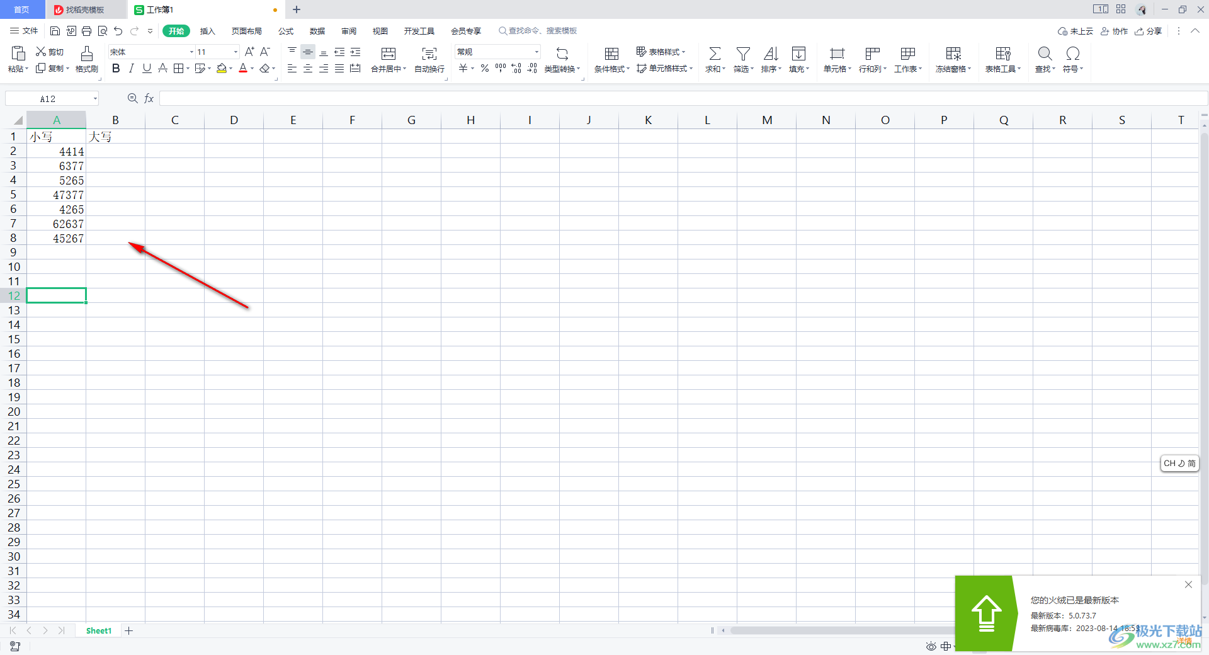Apply strikethrough font effect icon
Screen dimensions: 1209x655
pos(162,68)
